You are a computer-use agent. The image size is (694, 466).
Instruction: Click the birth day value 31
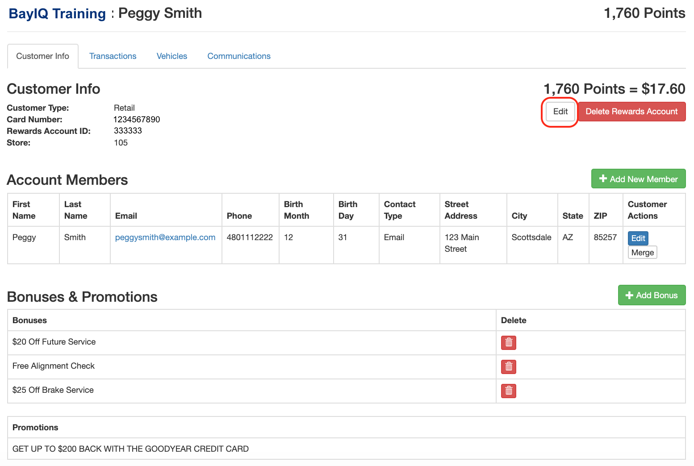(x=343, y=237)
